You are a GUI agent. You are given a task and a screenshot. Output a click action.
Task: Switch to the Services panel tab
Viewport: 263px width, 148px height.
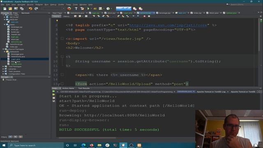[25, 13]
